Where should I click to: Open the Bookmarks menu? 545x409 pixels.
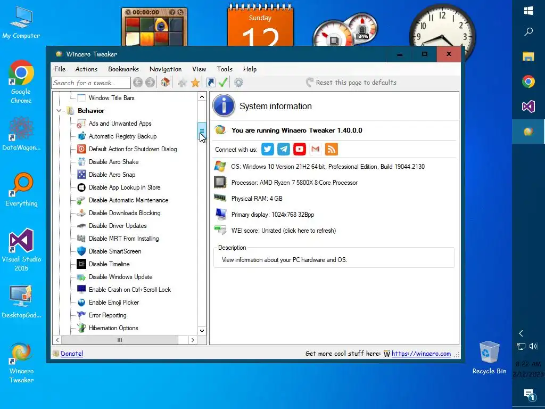click(x=123, y=69)
